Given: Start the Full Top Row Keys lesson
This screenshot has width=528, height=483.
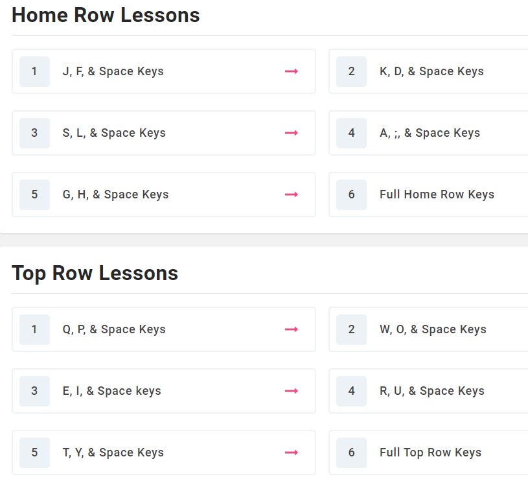Looking at the screenshot, I should pyautogui.click(x=428, y=453).
